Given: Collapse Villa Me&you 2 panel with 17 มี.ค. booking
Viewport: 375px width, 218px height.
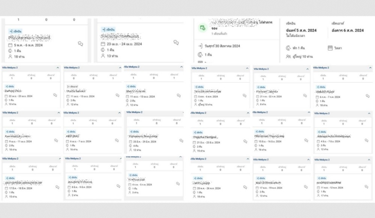Looking at the screenshot, I should point(60,159).
